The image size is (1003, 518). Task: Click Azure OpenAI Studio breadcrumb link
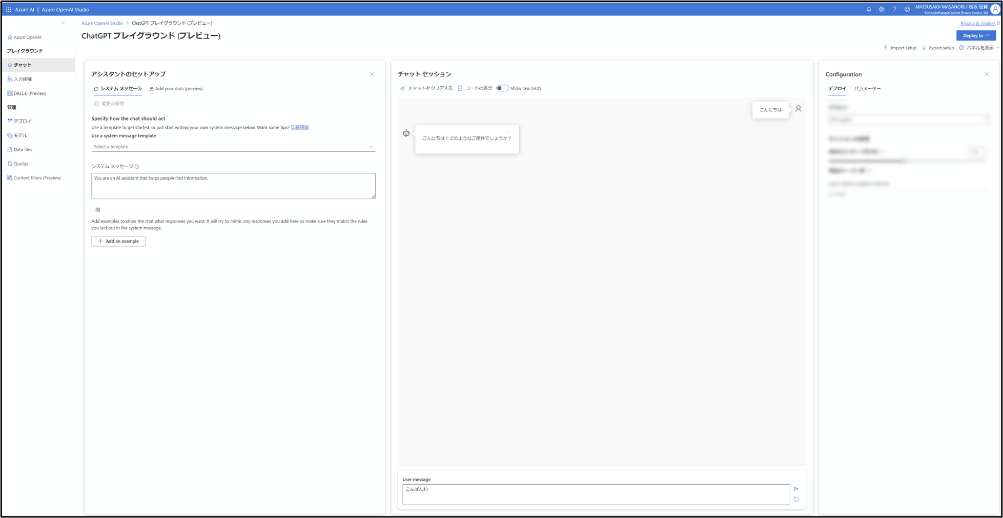tap(102, 23)
